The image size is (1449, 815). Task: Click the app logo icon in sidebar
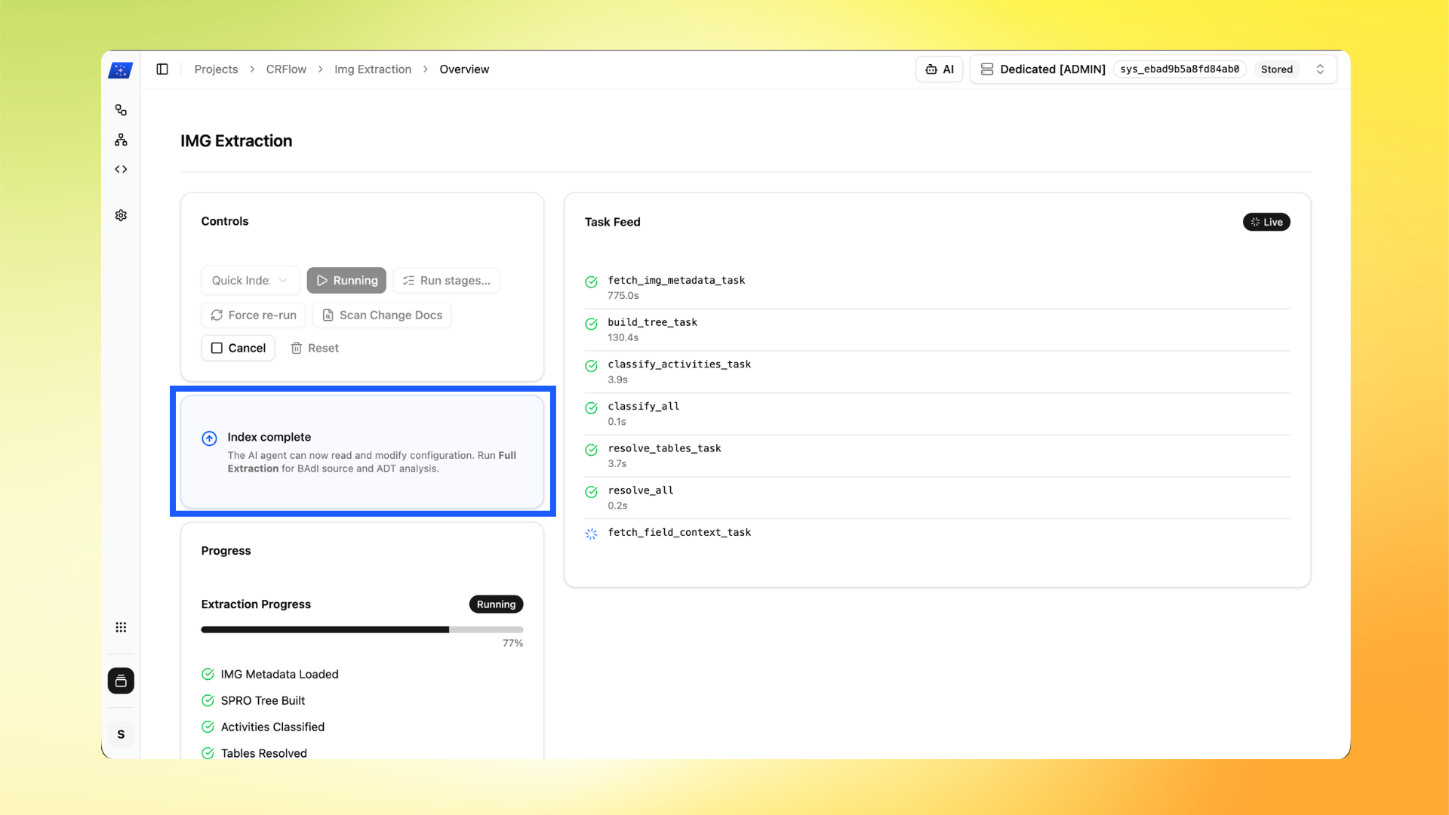tap(121, 70)
